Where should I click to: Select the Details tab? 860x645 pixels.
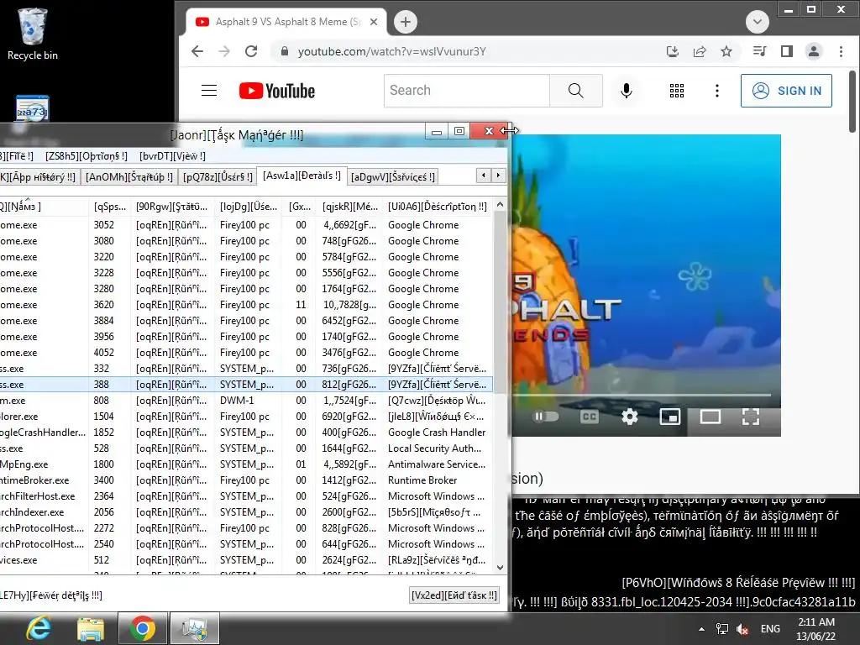(302, 176)
